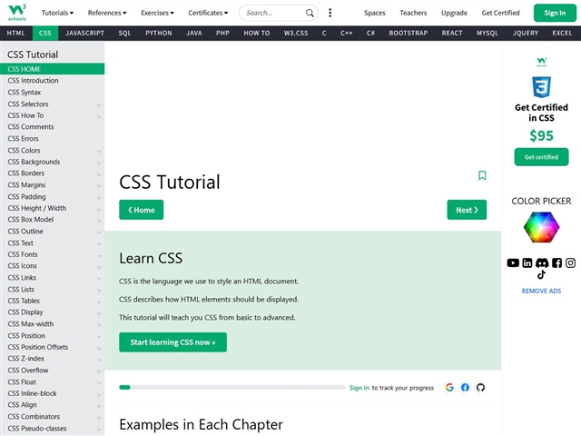Viewport: 581px width, 436px height.
Task: Open CSS Inline-block in sidebar
Action: pos(53,393)
